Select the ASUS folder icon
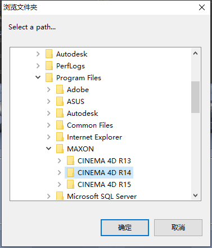 click(x=60, y=101)
